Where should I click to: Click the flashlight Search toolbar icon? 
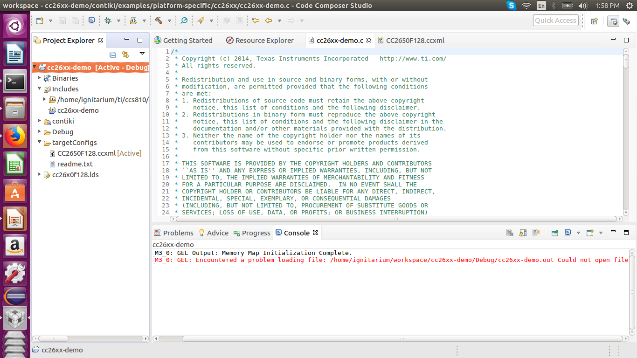(201, 21)
